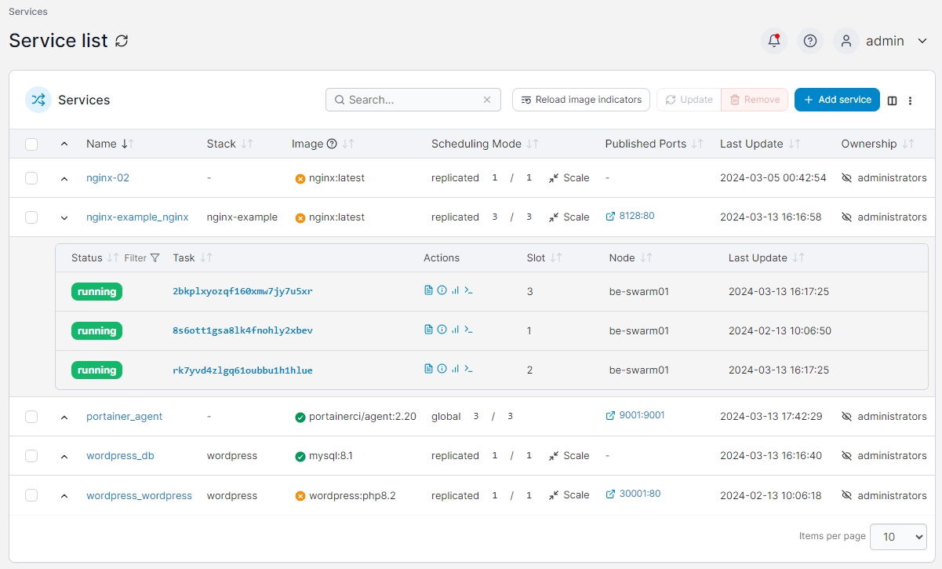The image size is (942, 569).
Task: Open the three-dot table settings menu
Action: pyautogui.click(x=910, y=100)
